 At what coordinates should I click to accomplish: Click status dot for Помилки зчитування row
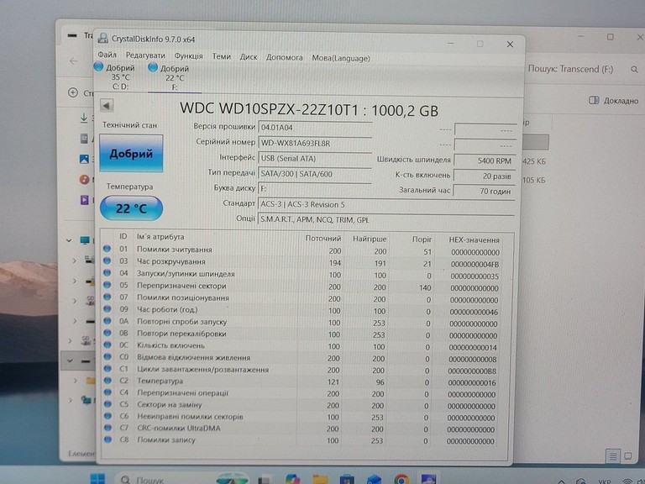pyautogui.click(x=107, y=249)
